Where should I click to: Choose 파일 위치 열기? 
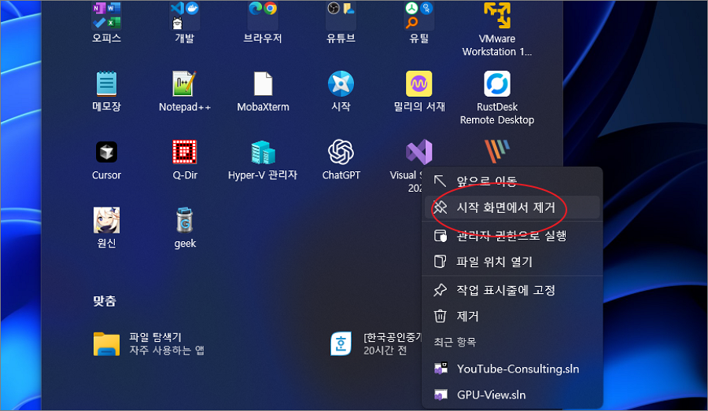tap(512, 262)
